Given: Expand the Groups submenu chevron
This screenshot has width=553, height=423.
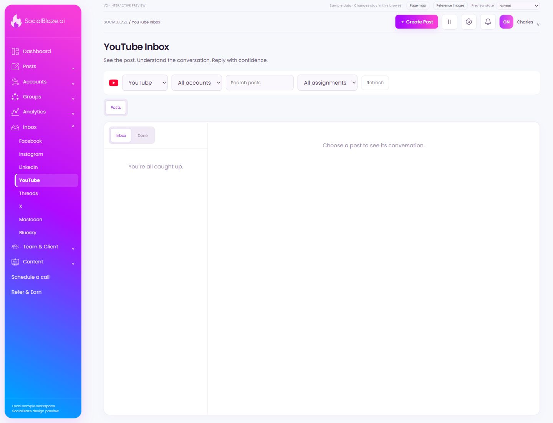Looking at the screenshot, I should (x=73, y=98).
